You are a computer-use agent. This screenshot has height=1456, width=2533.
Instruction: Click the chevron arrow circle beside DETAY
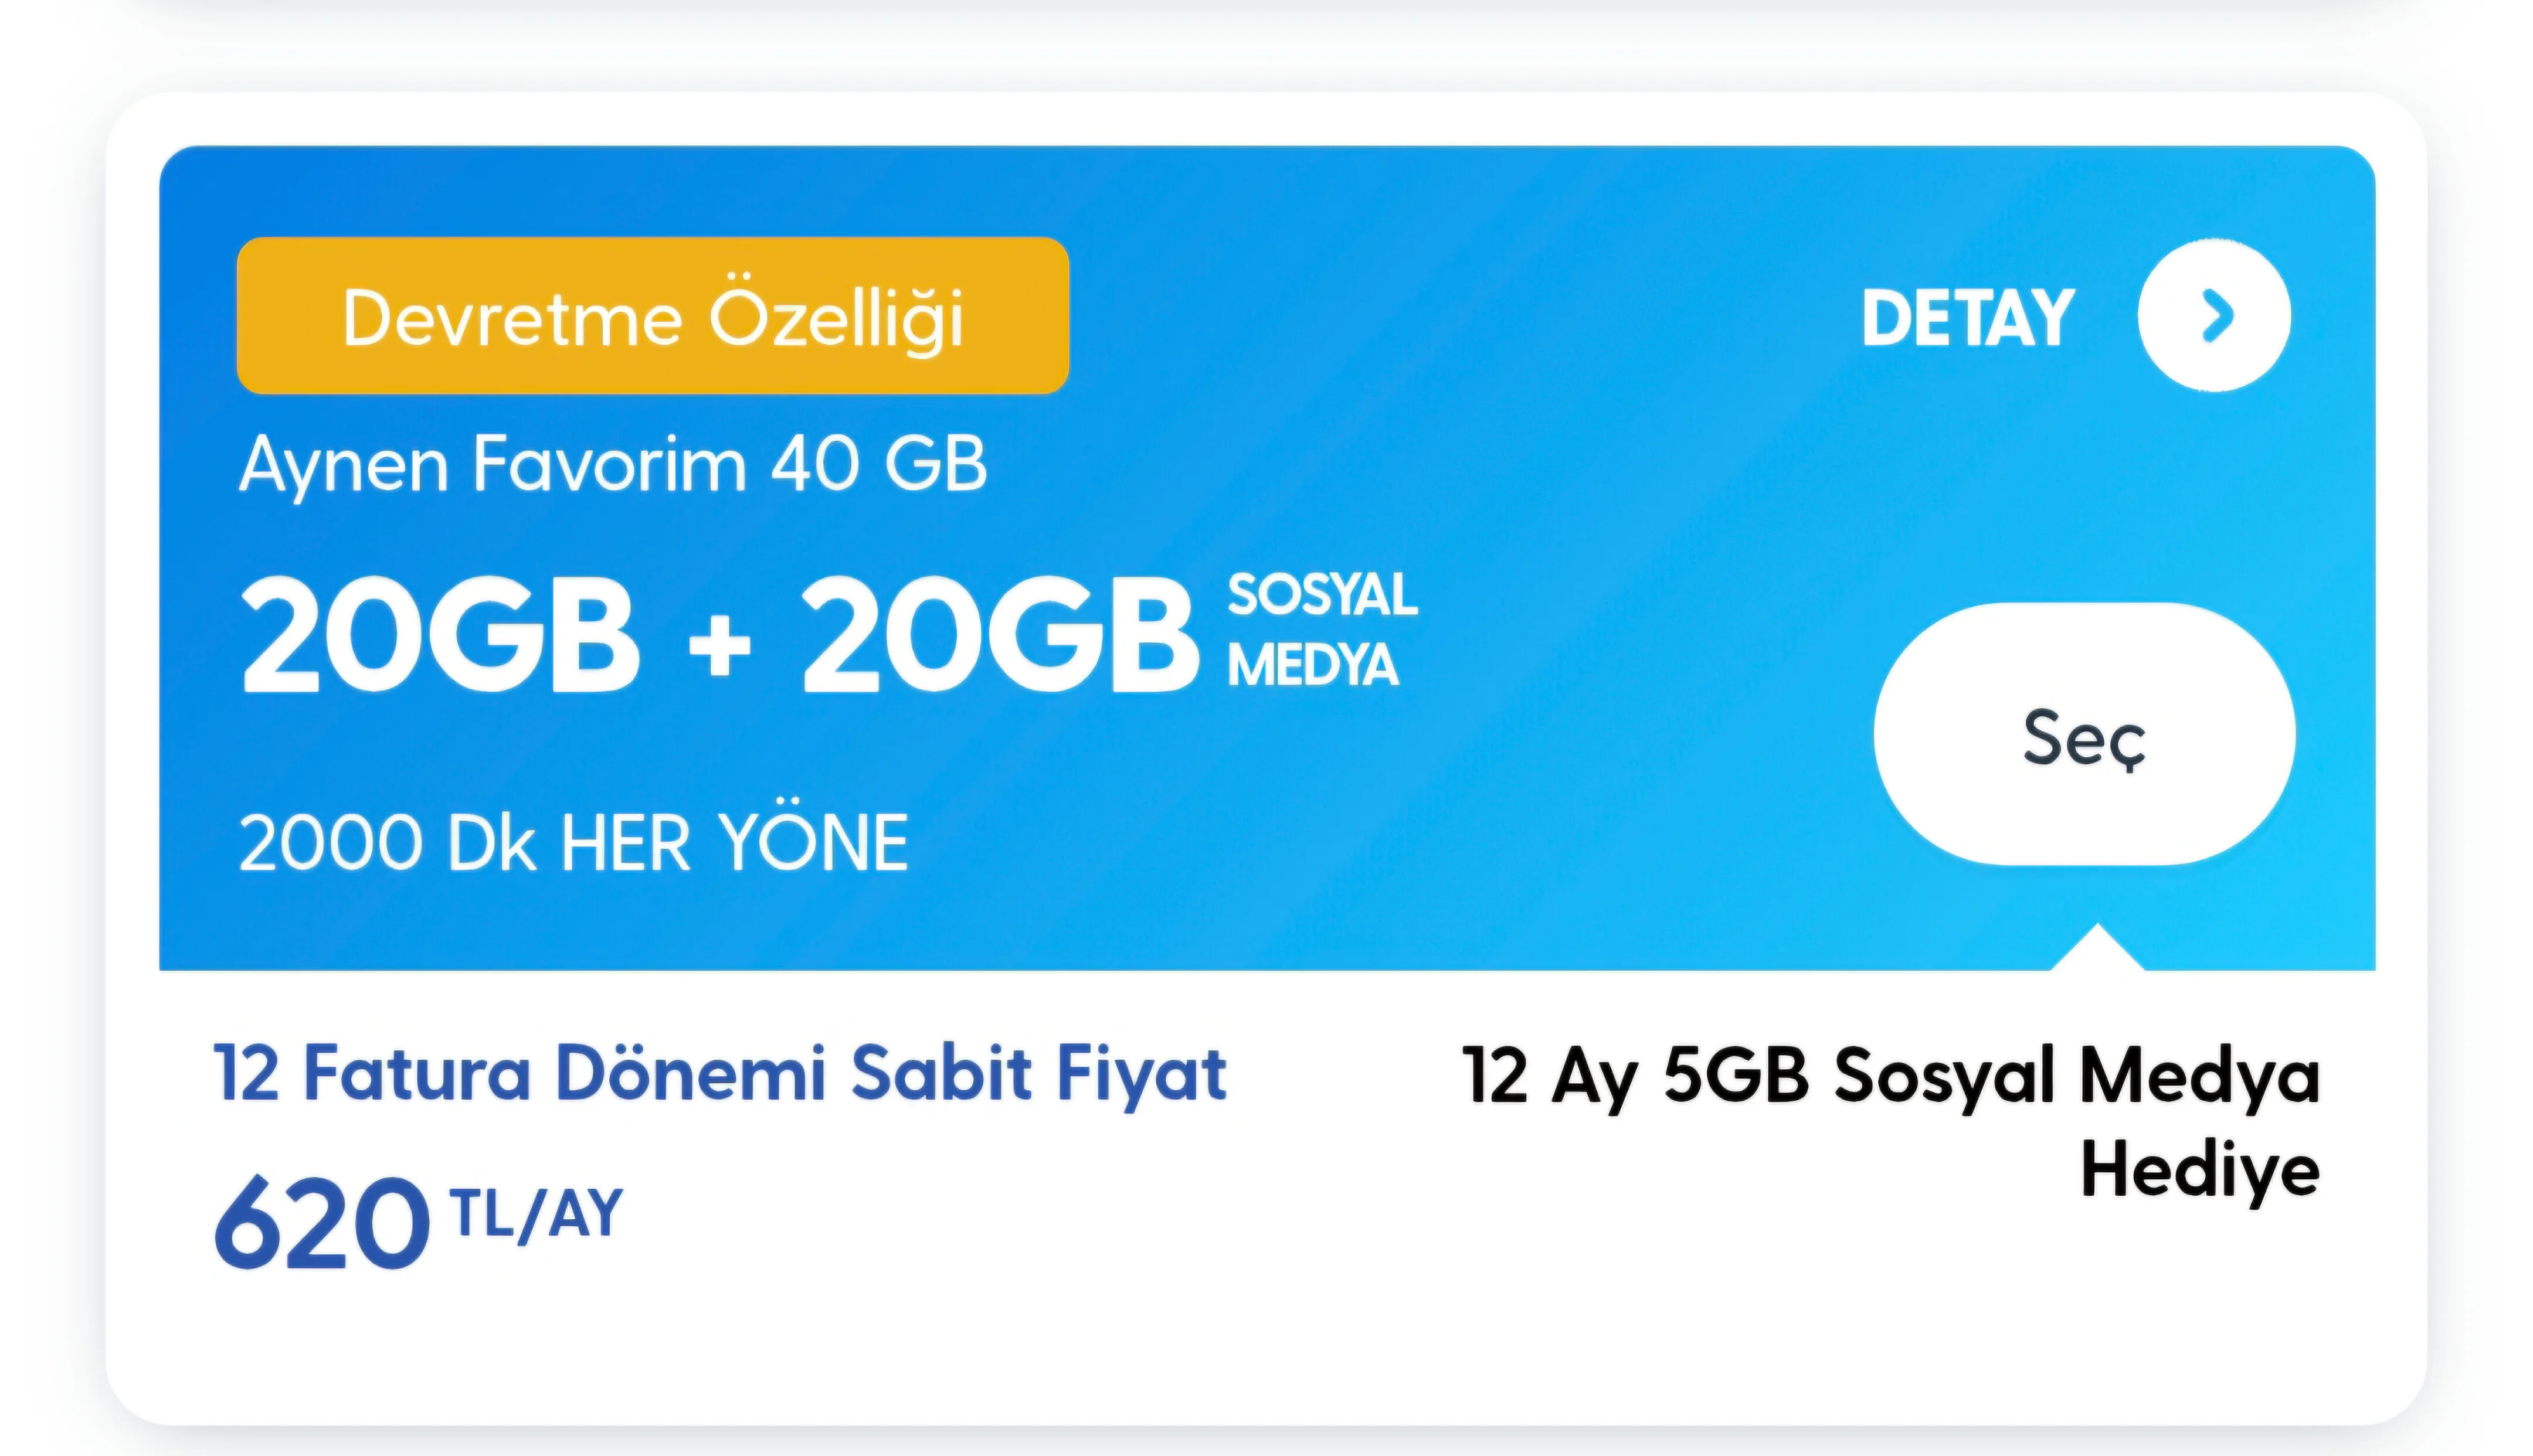(x=2214, y=316)
